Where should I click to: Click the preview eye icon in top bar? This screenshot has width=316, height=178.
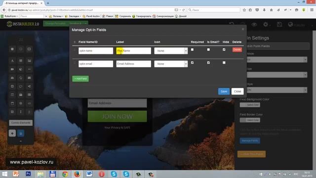click(x=254, y=24)
